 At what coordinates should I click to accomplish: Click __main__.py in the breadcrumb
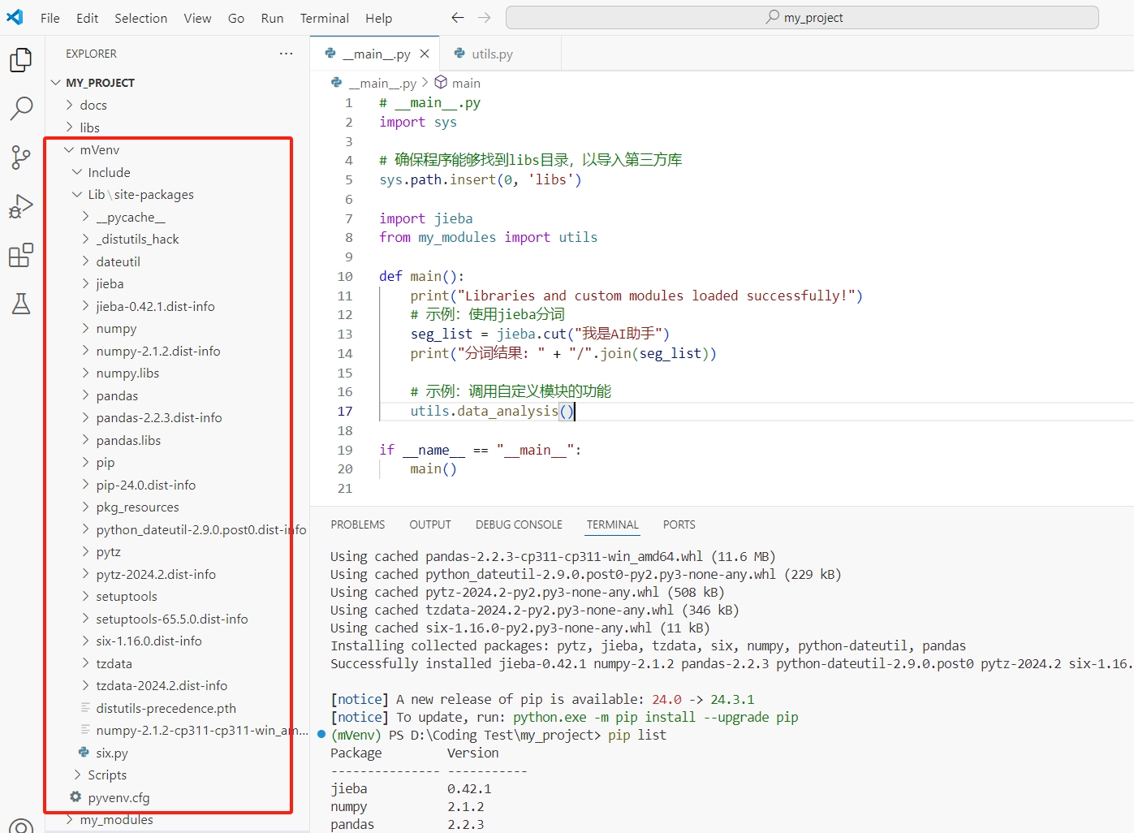(x=382, y=83)
